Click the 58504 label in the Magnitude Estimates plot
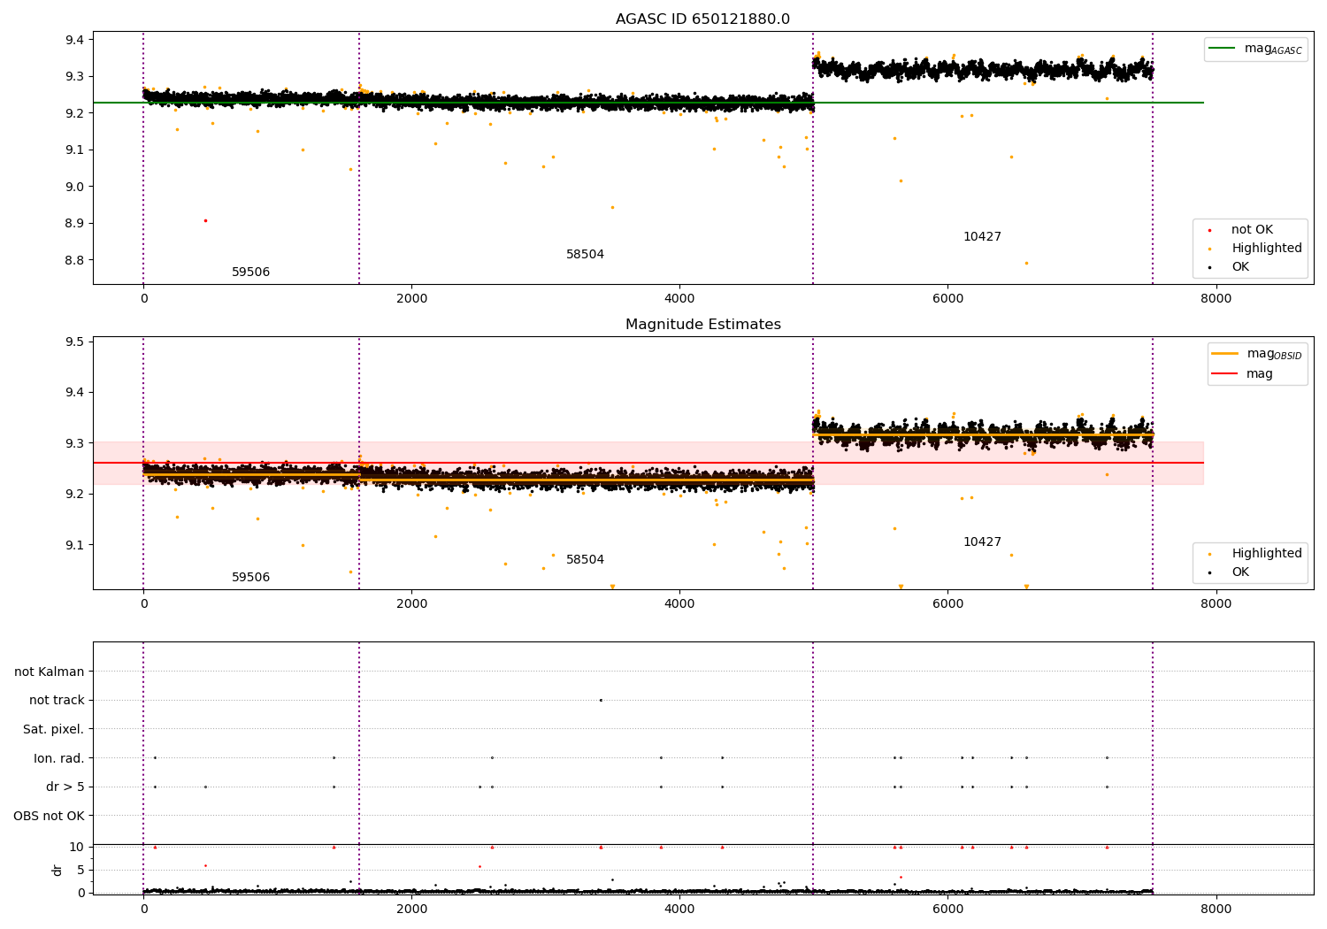Viewport: 1327px width, 929px height. tap(585, 560)
